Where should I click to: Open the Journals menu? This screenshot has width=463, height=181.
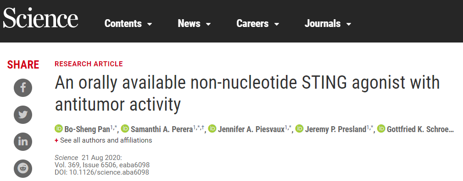coord(328,24)
